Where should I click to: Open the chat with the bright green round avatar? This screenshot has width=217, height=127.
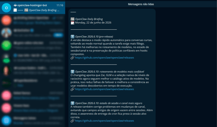click(32, 46)
